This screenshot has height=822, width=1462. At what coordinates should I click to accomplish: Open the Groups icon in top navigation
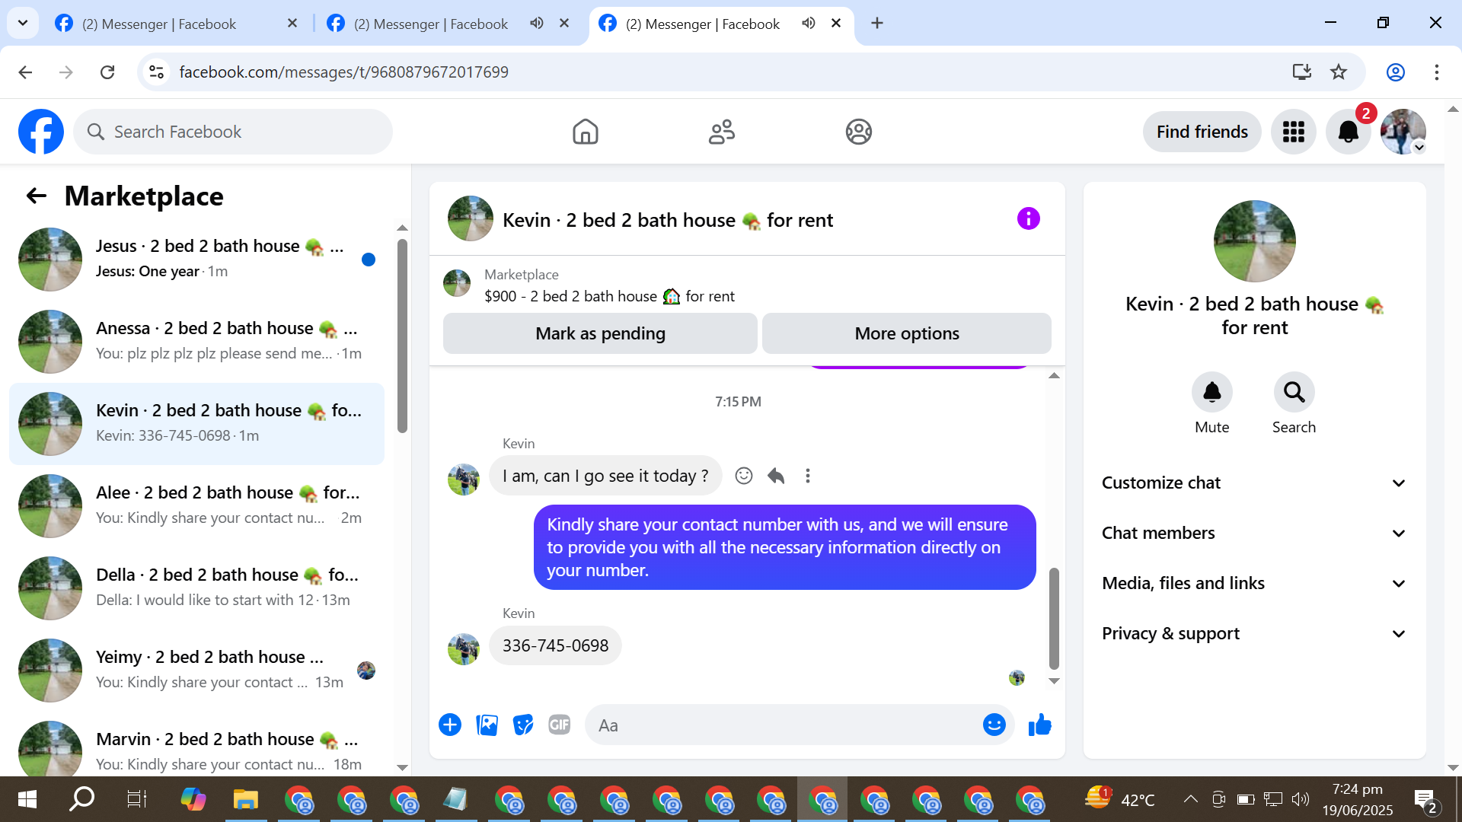point(858,132)
